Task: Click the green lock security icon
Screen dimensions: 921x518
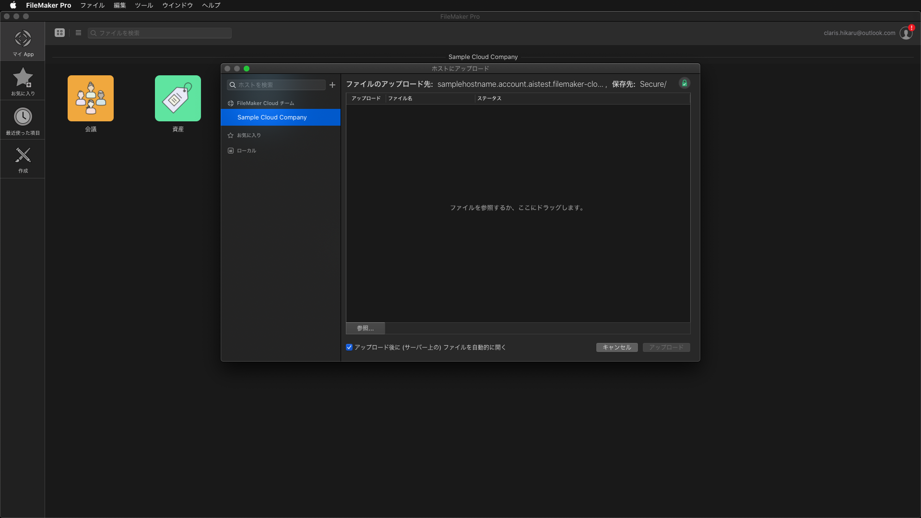Action: [685, 83]
